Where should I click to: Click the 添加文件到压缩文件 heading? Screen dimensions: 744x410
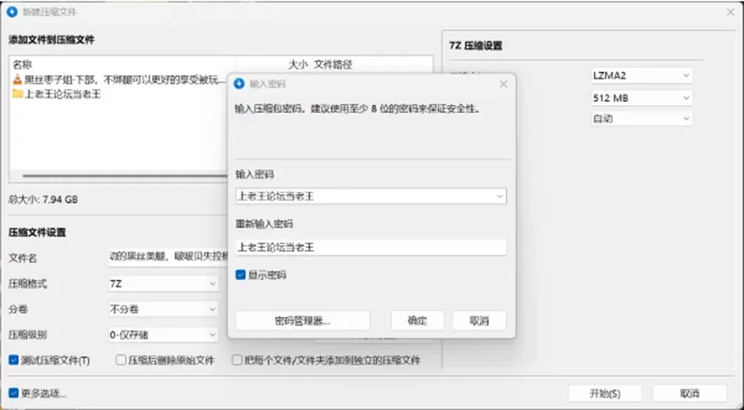(51, 39)
